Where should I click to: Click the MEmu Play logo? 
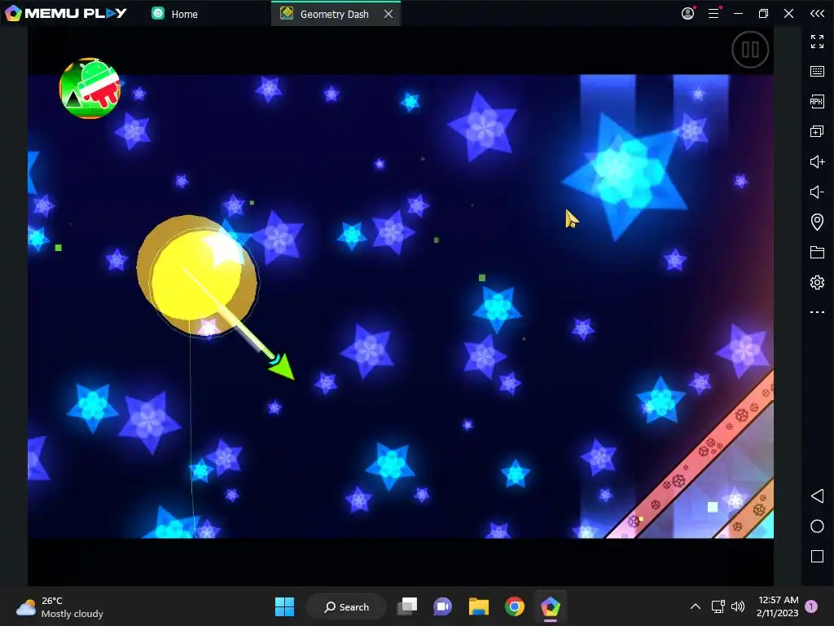click(66, 13)
